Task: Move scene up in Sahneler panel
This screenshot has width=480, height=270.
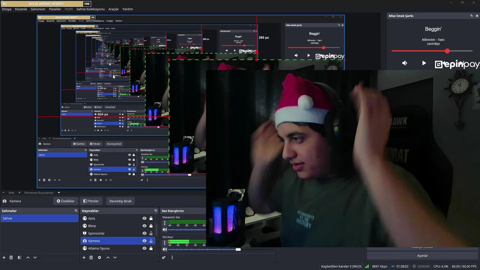Action: pyautogui.click(x=28, y=258)
